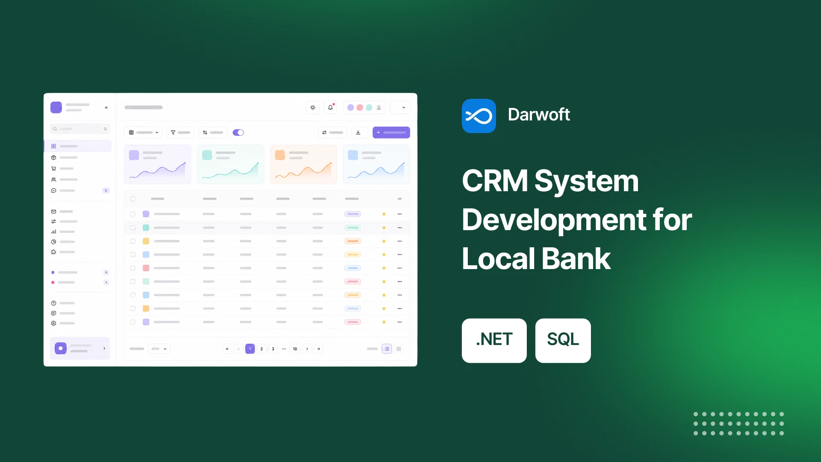The height and width of the screenshot is (462, 821).
Task: Click the funnel filter button
Action: (x=180, y=133)
